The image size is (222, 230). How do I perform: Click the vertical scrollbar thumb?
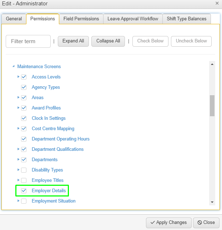pyautogui.click(x=212, y=106)
